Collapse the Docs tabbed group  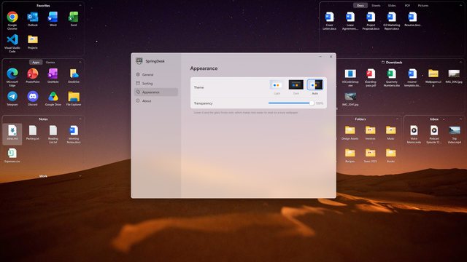click(460, 6)
